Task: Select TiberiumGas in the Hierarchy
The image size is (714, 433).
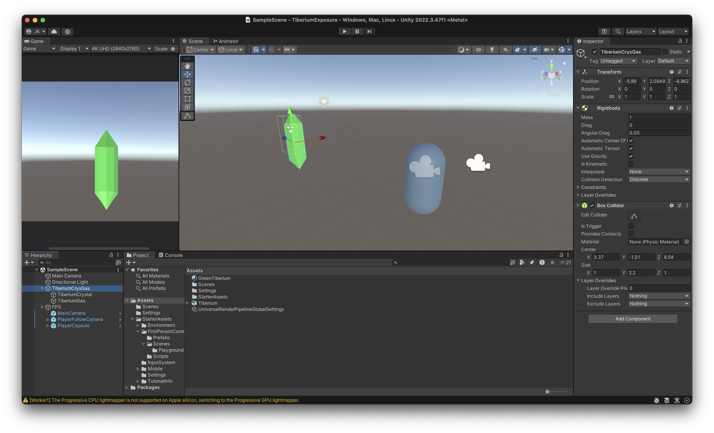Action: coord(71,301)
